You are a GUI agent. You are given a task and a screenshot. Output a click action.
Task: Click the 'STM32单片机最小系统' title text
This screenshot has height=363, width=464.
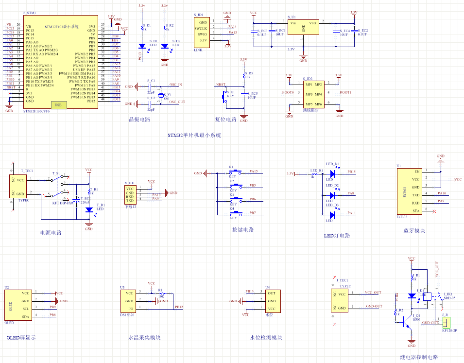(x=194, y=135)
